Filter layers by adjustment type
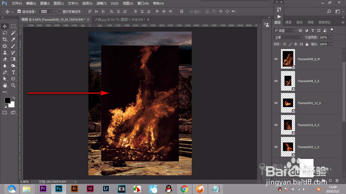Image resolution: width=346 pixels, height=194 pixels. [306, 30]
